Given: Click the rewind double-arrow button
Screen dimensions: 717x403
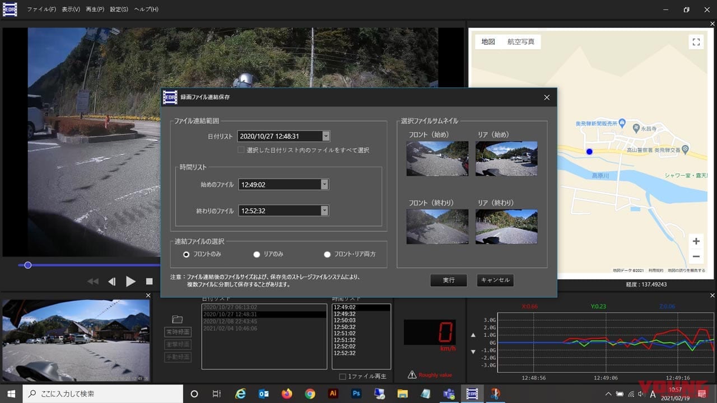Looking at the screenshot, I should [x=93, y=282].
